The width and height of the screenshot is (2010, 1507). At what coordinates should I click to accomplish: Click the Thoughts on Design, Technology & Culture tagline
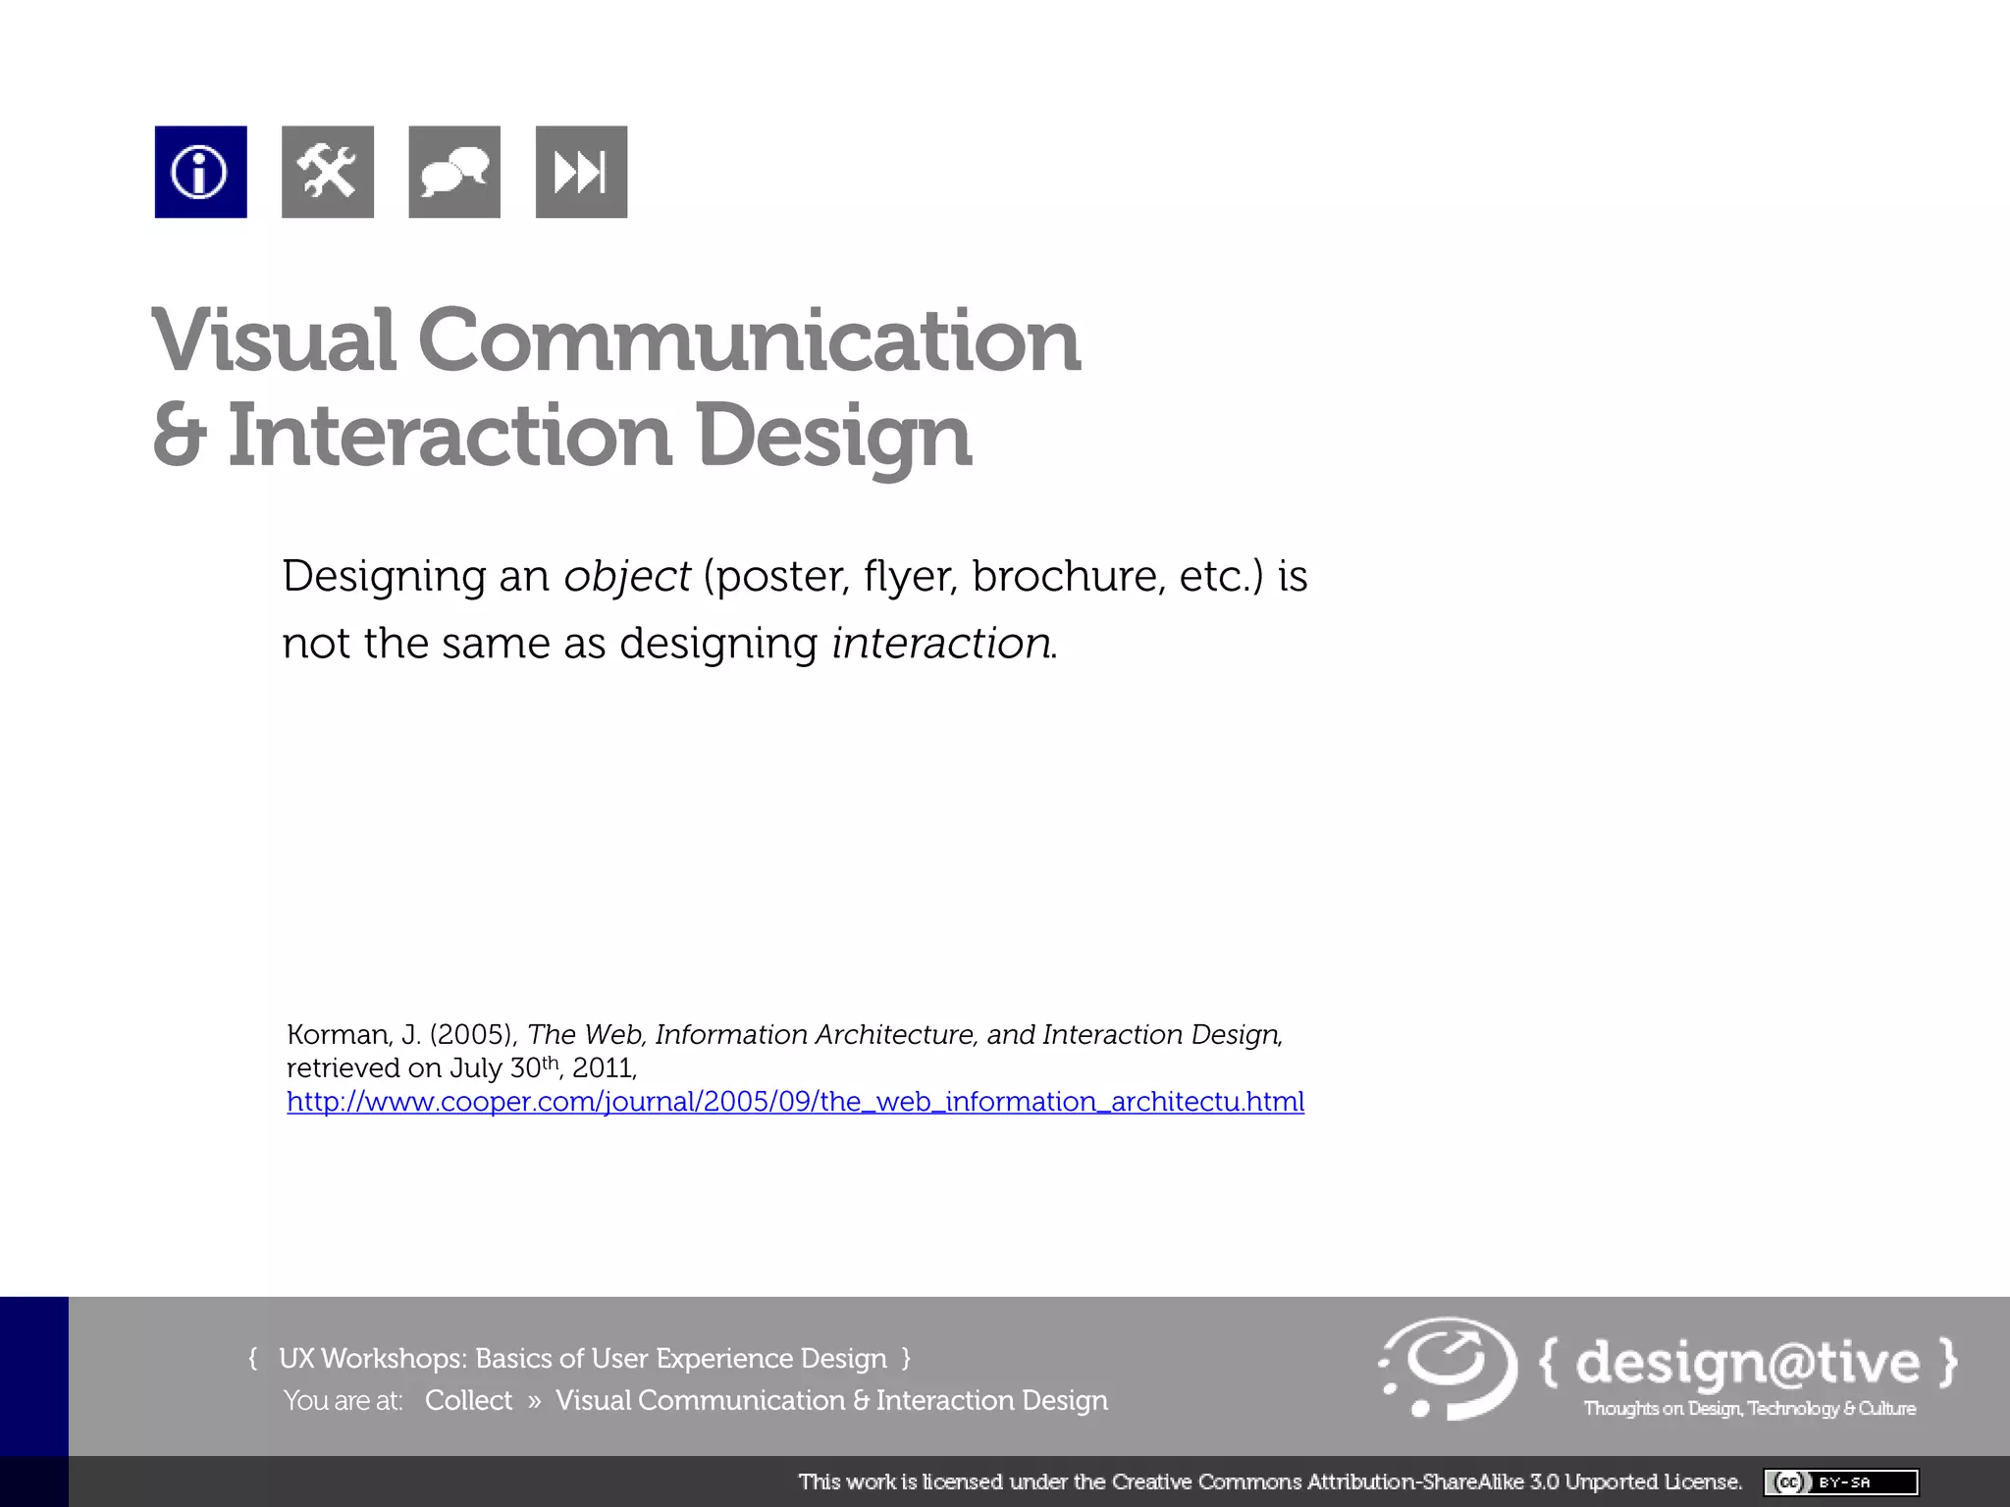coord(1749,1409)
